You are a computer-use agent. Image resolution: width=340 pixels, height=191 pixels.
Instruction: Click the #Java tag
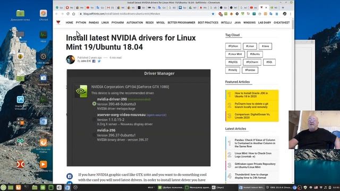pyautogui.click(x=265, y=46)
